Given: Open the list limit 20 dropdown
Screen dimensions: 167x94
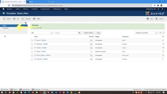Looking at the screenshot, I should click(162, 33).
